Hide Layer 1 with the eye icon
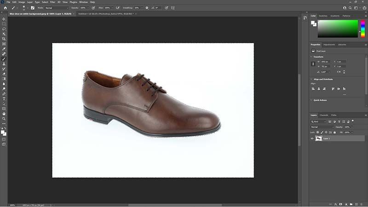 (x=312, y=138)
